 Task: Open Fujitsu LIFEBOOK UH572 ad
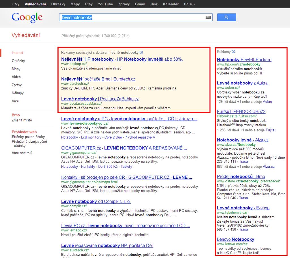[241, 112]
